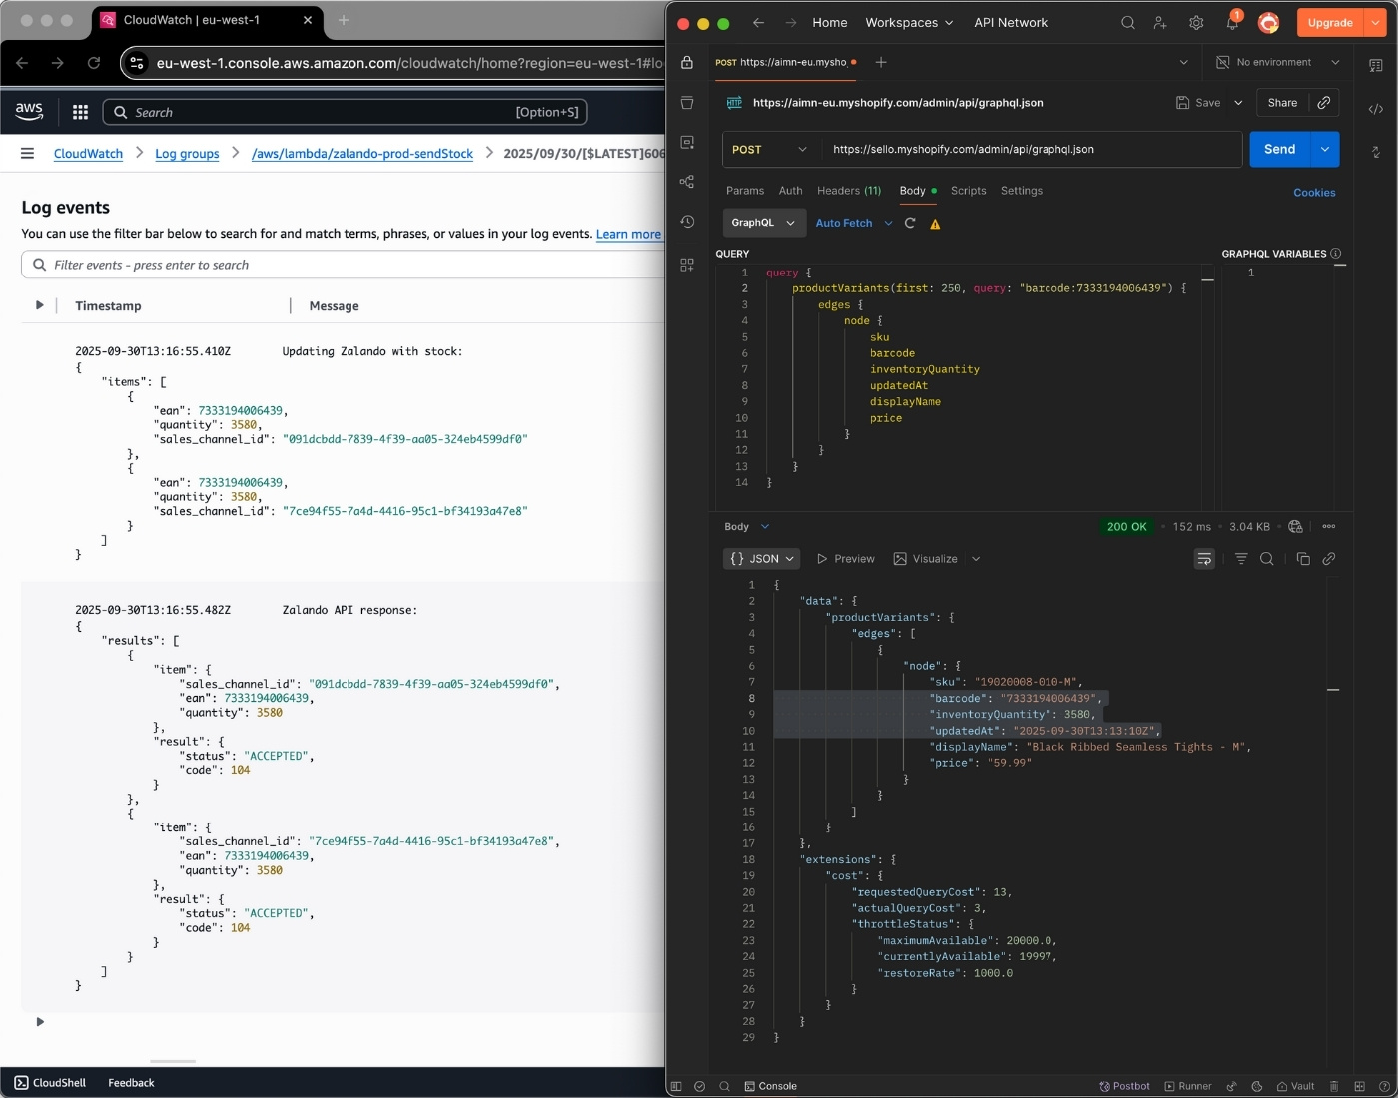Open the No environment selector
The height and width of the screenshot is (1098, 1398).
pos(1276,62)
